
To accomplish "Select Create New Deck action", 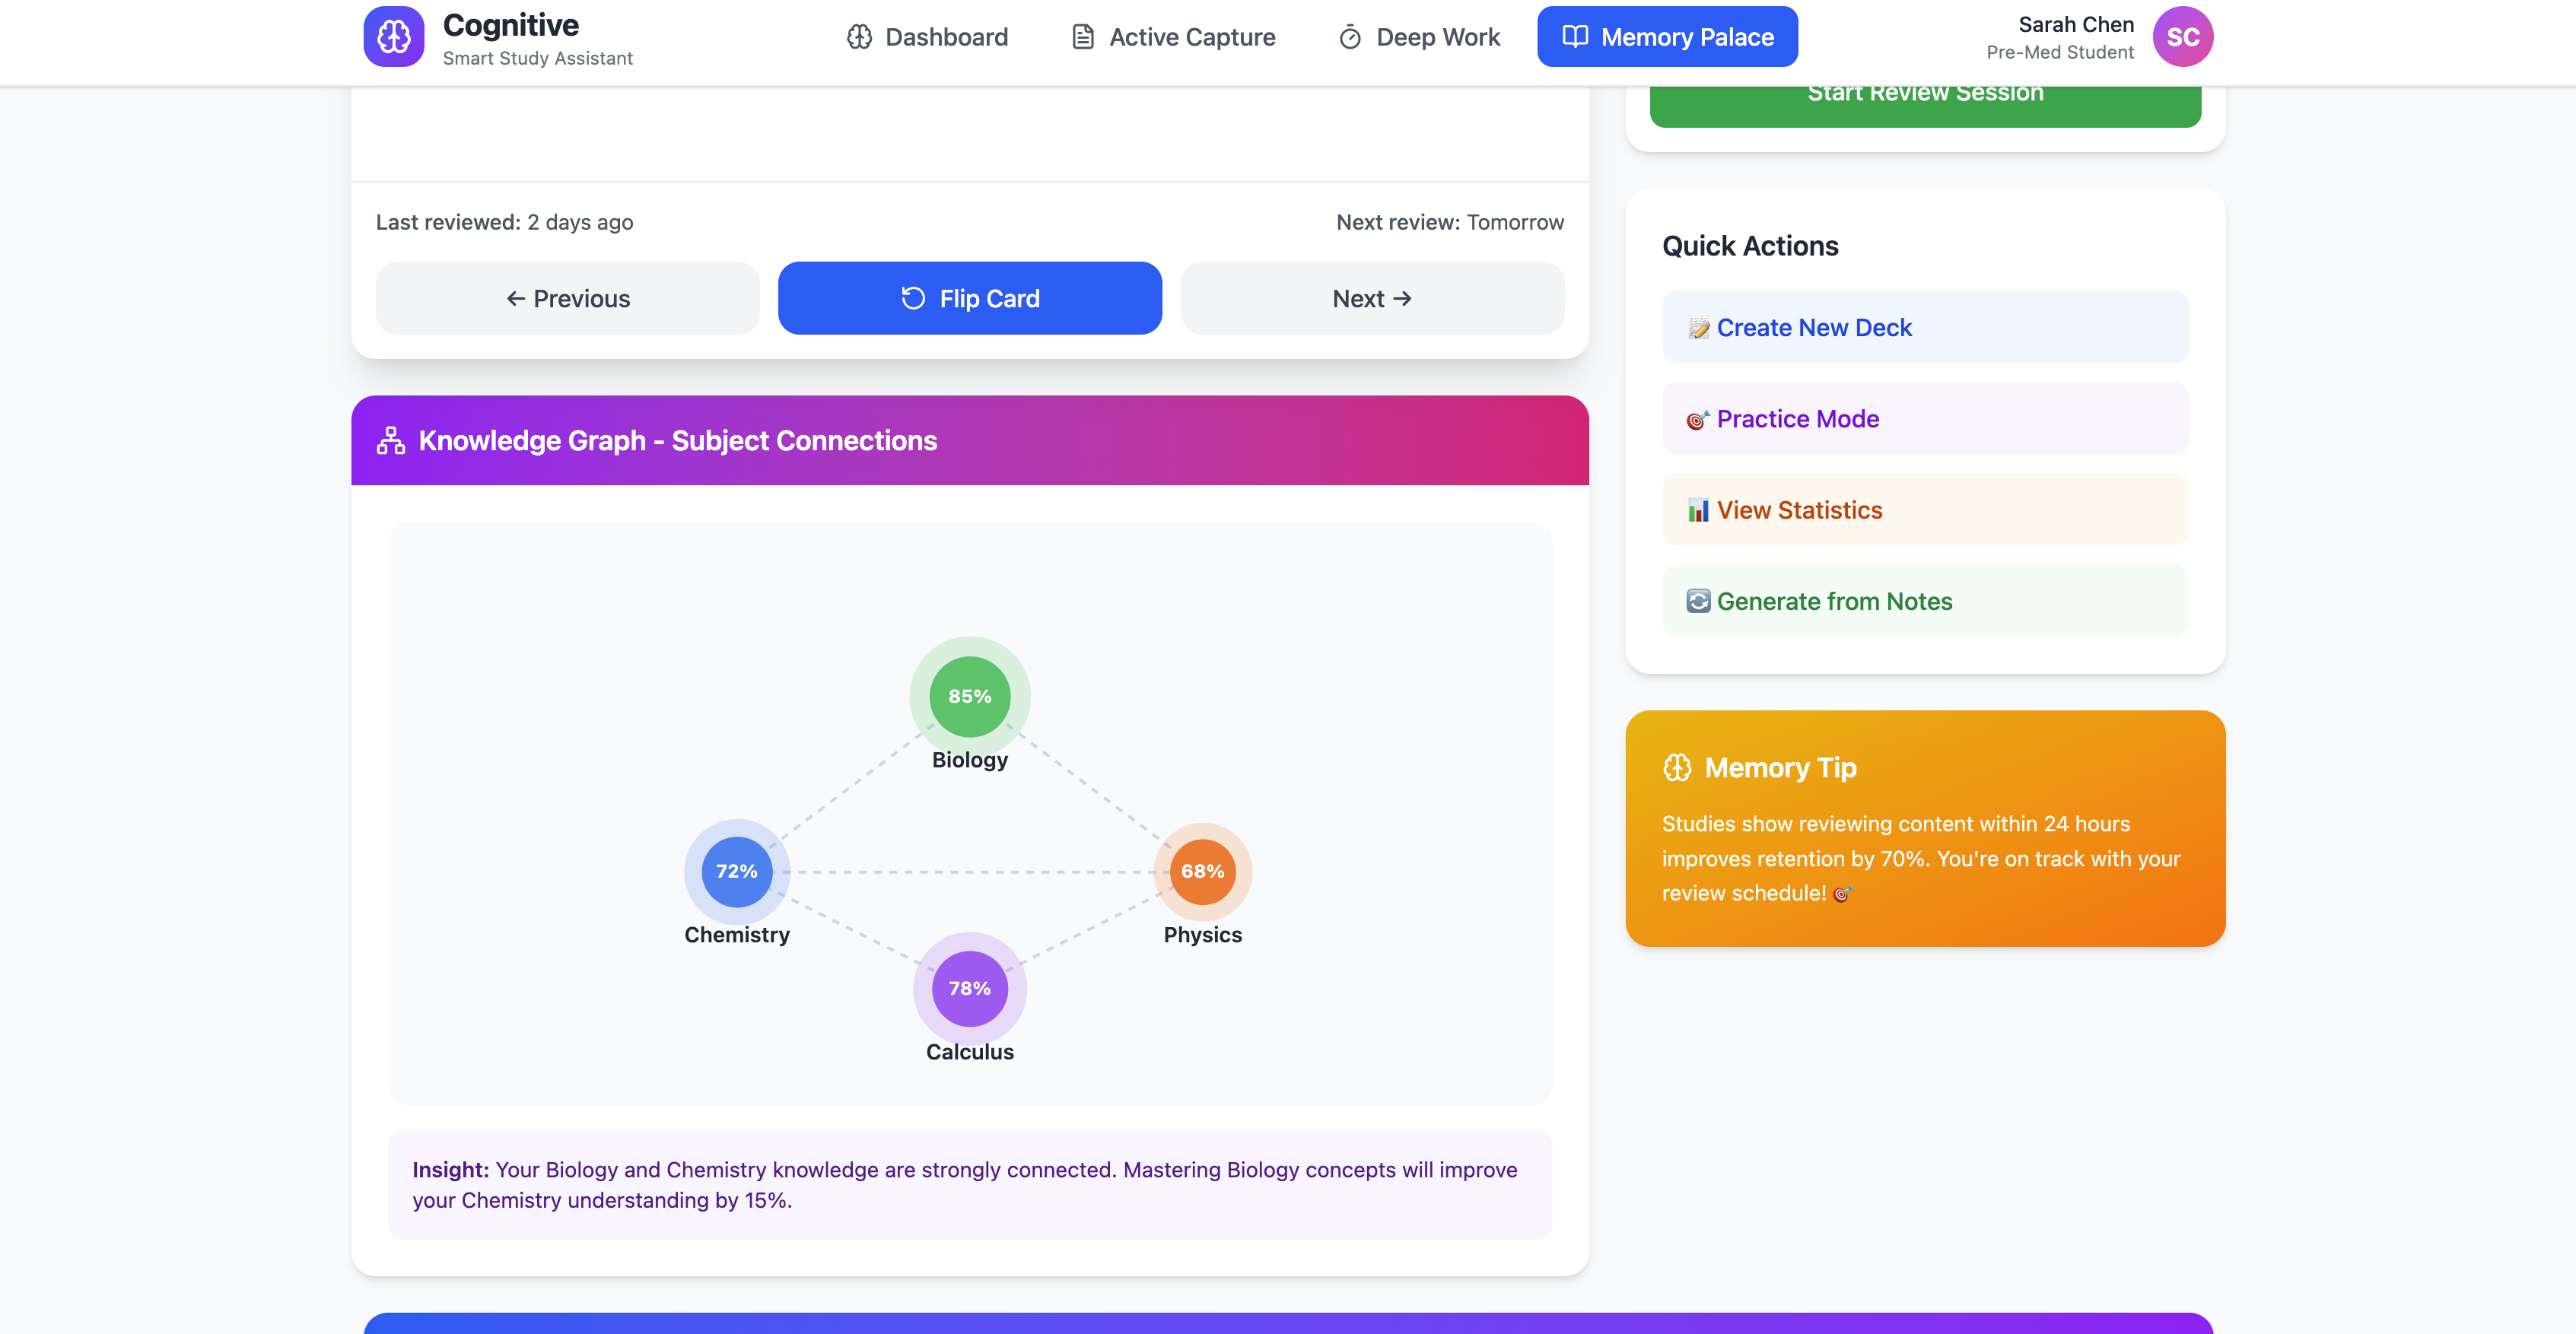I will (1924, 328).
